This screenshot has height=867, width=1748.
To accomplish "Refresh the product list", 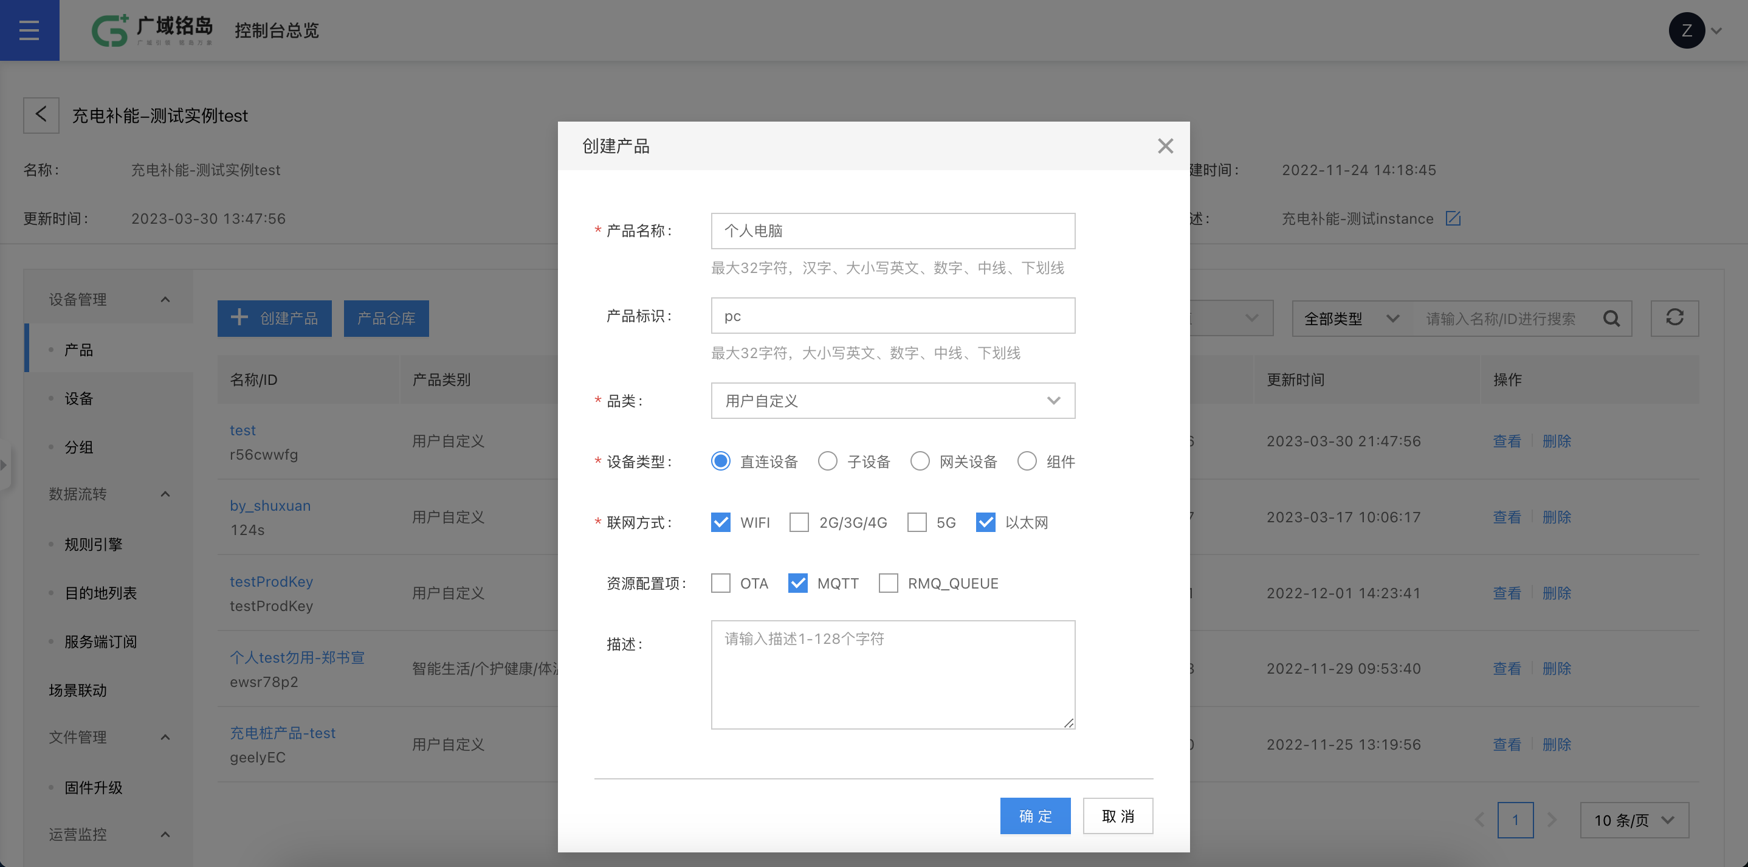I will (1674, 318).
